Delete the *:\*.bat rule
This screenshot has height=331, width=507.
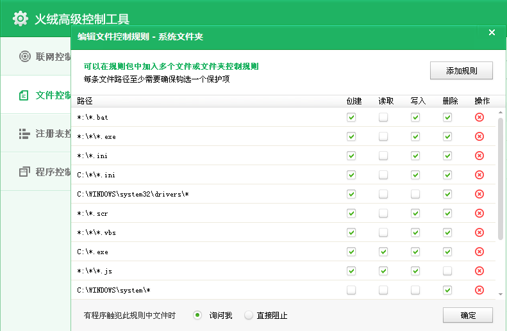pyautogui.click(x=479, y=117)
